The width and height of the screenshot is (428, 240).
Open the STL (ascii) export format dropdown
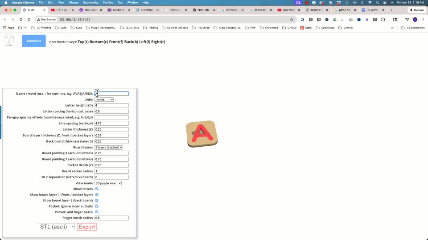point(57,227)
